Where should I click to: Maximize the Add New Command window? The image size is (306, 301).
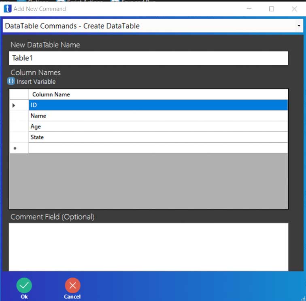coord(272,9)
